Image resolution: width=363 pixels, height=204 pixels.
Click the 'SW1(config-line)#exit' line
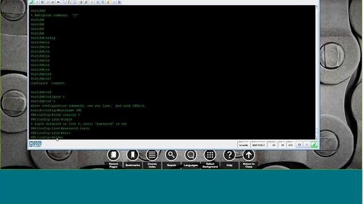50,133
